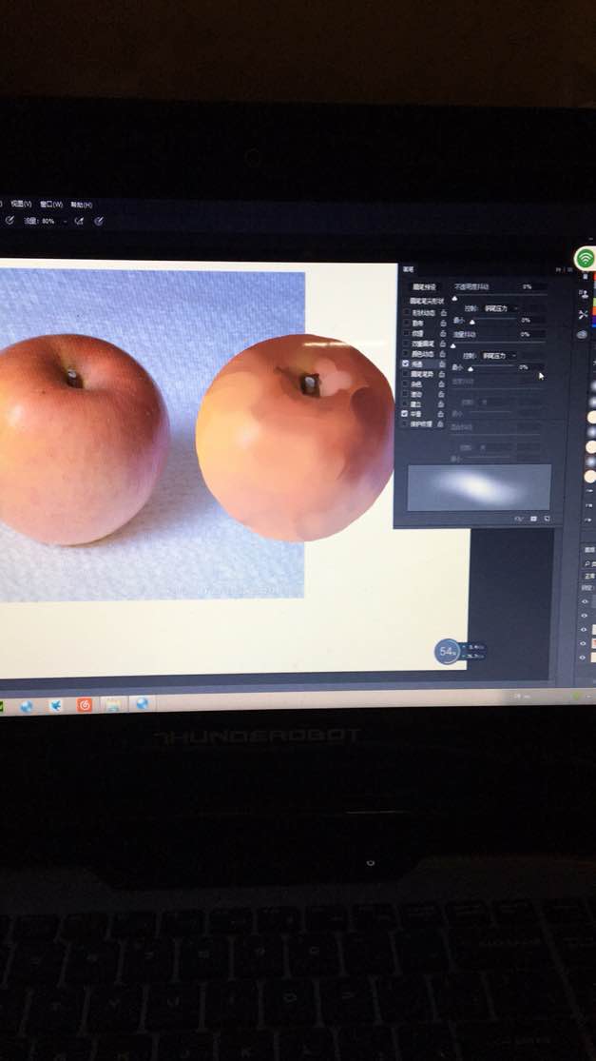The height and width of the screenshot is (1061, 596).
Task: Enable the 纹理 checkbox
Action: pyautogui.click(x=406, y=333)
